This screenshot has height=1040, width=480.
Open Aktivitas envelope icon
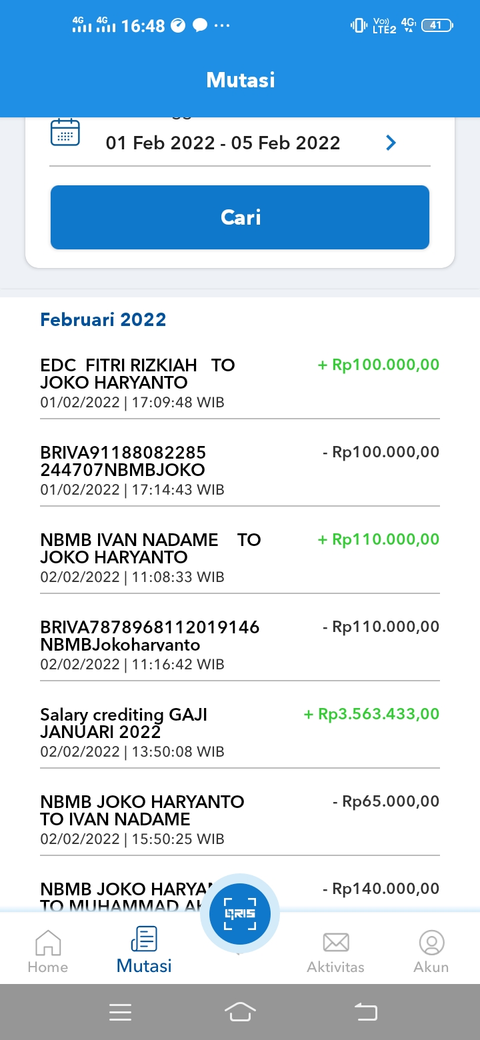336,942
